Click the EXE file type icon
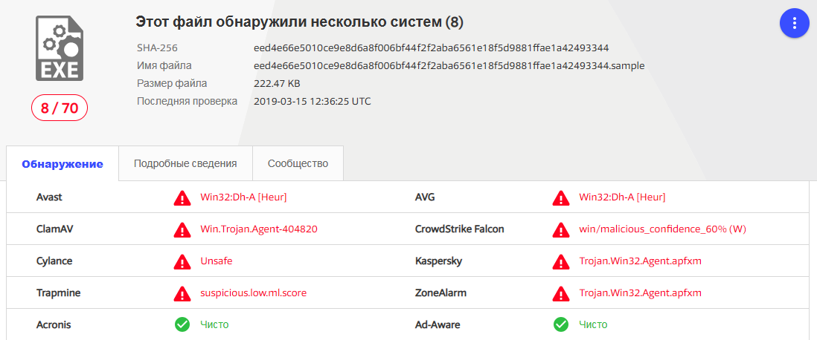 click(60, 49)
